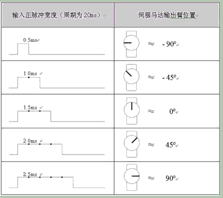Click the 0.5ms pulse waveform
The height and width of the screenshot is (198, 223).
pos(57,49)
